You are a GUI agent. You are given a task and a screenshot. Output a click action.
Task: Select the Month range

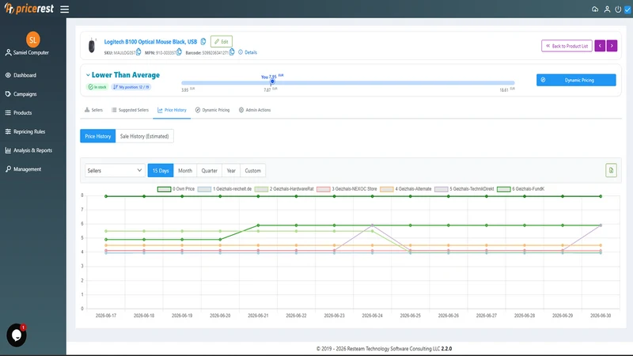(x=185, y=170)
